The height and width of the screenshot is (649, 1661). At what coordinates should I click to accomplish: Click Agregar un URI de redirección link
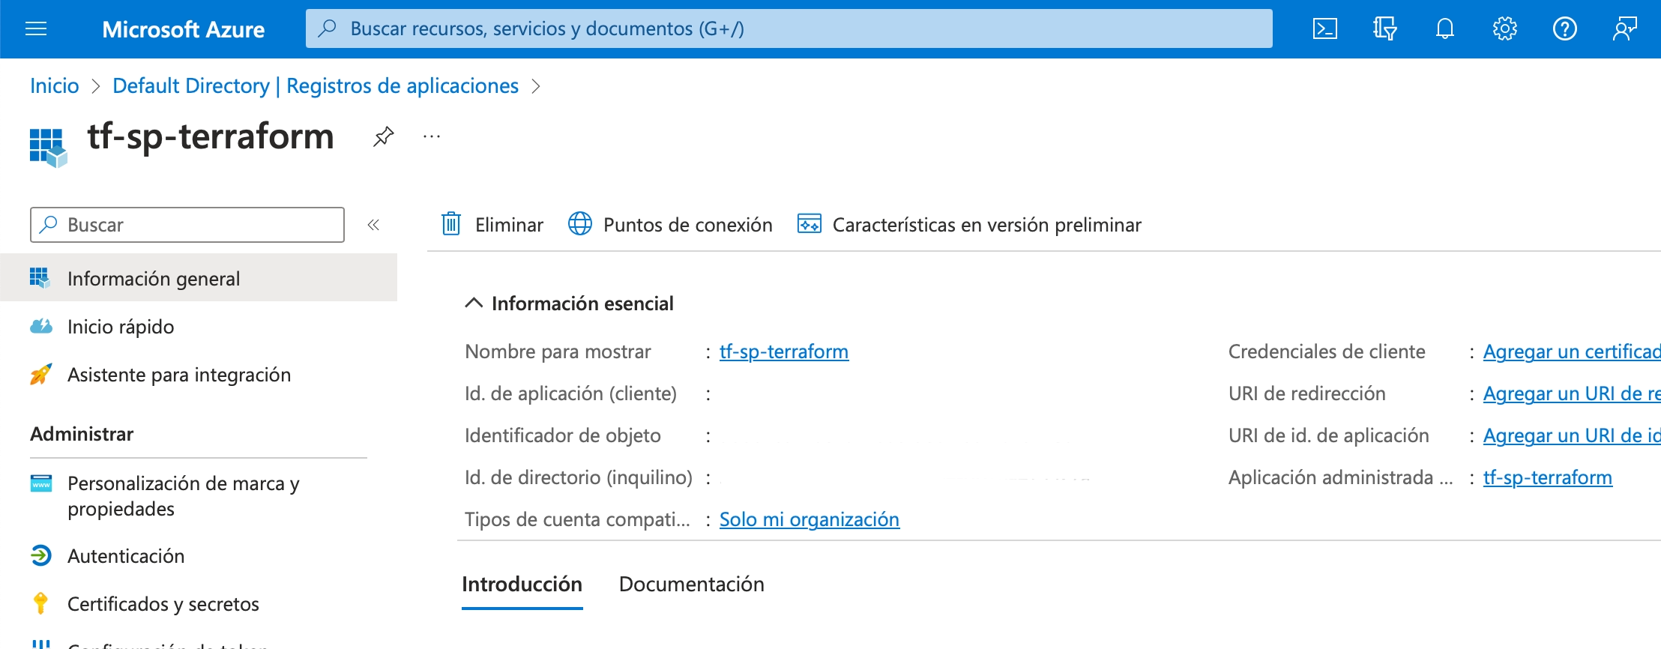click(1572, 393)
